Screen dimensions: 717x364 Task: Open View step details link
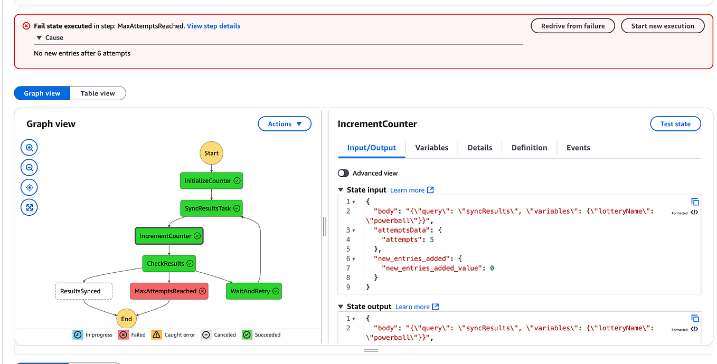pyautogui.click(x=213, y=25)
